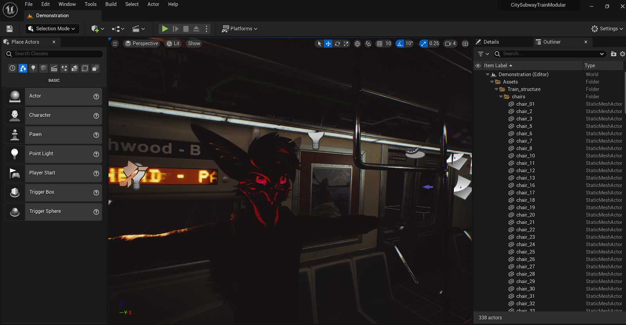Create a new folder in the Outliner

pos(613,54)
